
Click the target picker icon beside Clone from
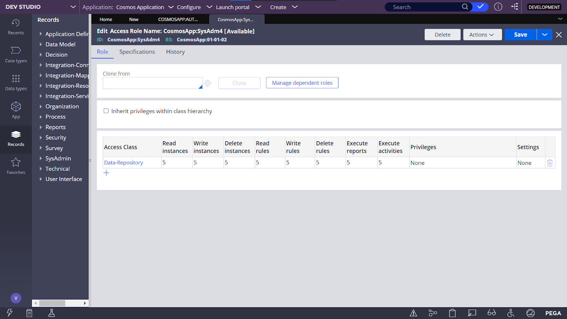[x=208, y=83]
